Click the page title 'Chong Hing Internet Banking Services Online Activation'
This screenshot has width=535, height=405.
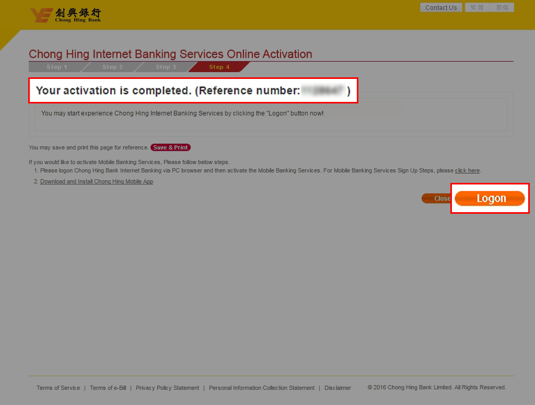coord(170,54)
